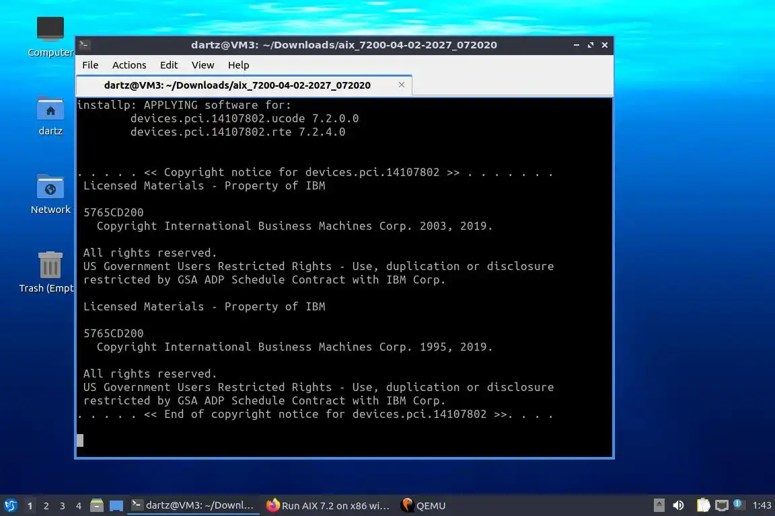775x516 pixels.
Task: Close the terminal window
Action: pyautogui.click(x=605, y=45)
